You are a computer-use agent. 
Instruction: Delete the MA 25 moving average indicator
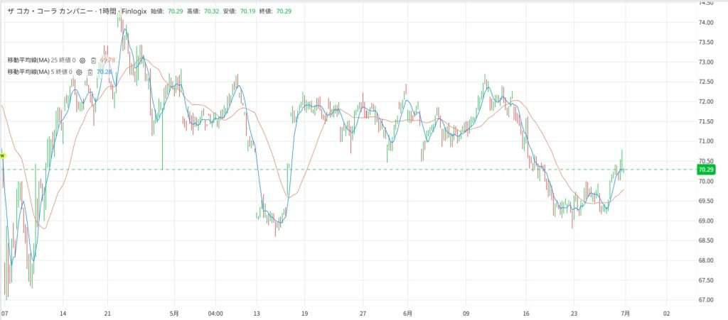pos(93,60)
